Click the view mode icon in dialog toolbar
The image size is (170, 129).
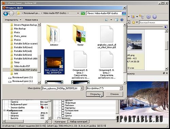pyautogui.click(x=106, y=20)
